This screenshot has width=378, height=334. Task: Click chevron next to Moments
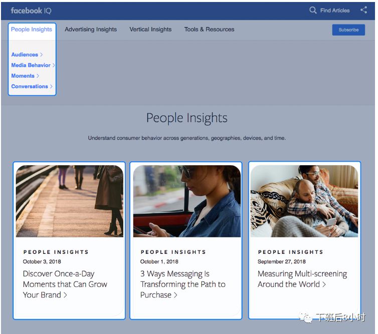click(x=38, y=76)
